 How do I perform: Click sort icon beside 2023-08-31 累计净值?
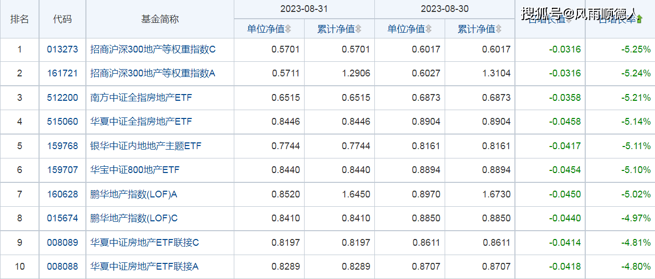click(x=358, y=29)
